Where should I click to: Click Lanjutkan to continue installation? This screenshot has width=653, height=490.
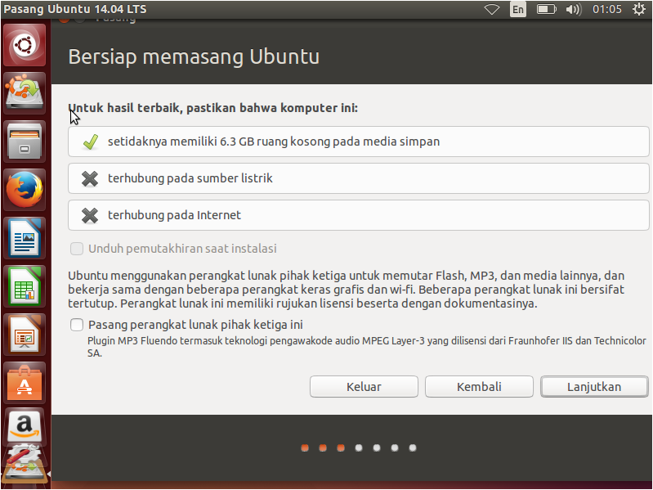[594, 387]
